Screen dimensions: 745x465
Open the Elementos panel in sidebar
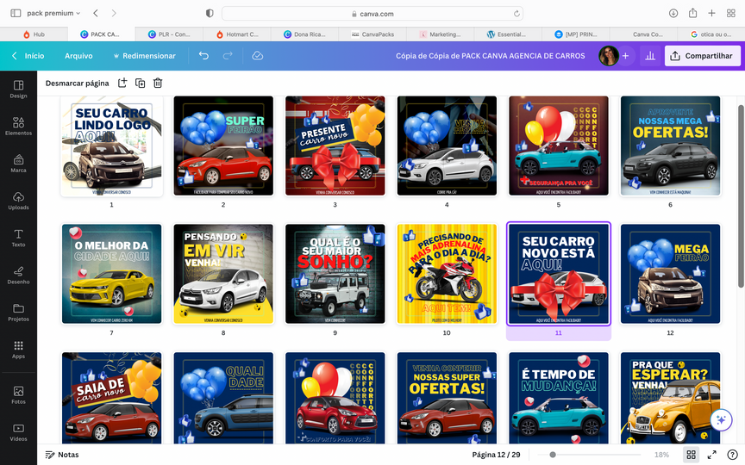[x=18, y=126]
